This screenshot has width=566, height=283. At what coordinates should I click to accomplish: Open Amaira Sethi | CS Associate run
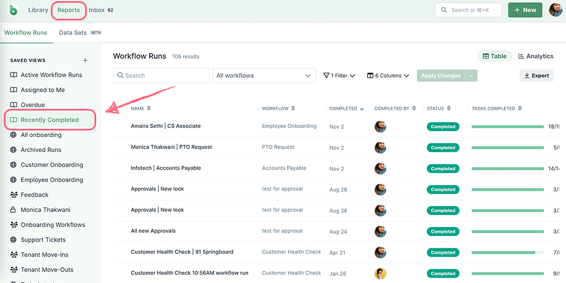coord(166,126)
